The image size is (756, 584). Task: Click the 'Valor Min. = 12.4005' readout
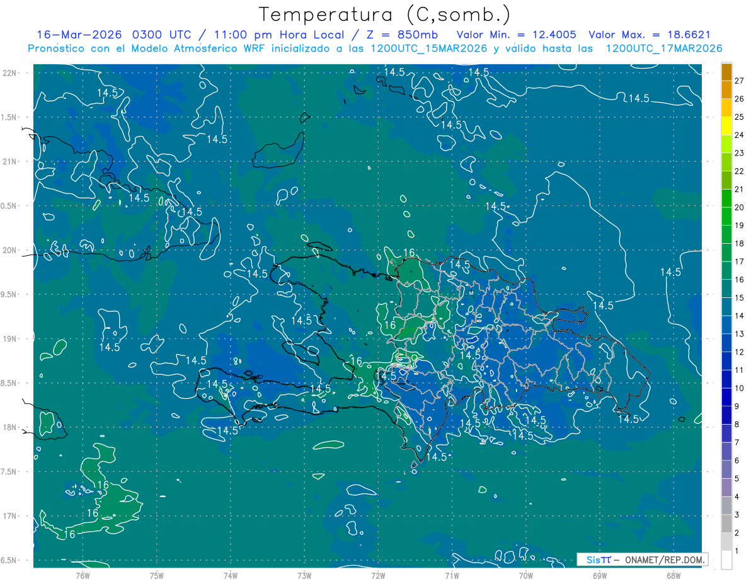click(516, 35)
